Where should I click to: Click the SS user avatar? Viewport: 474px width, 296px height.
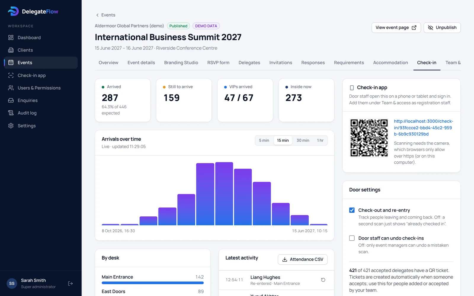[12, 284]
